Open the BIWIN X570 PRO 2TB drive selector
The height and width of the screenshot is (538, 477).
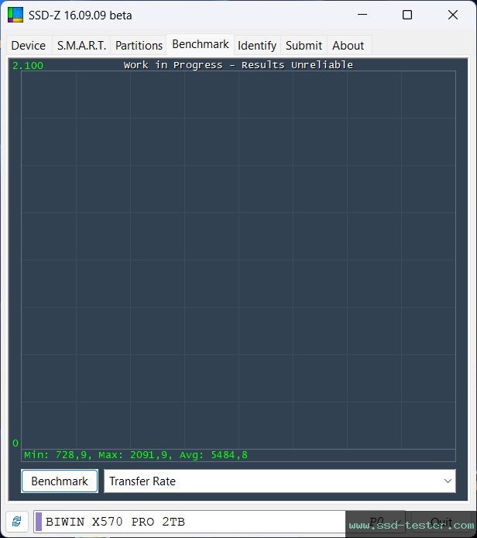[219, 522]
